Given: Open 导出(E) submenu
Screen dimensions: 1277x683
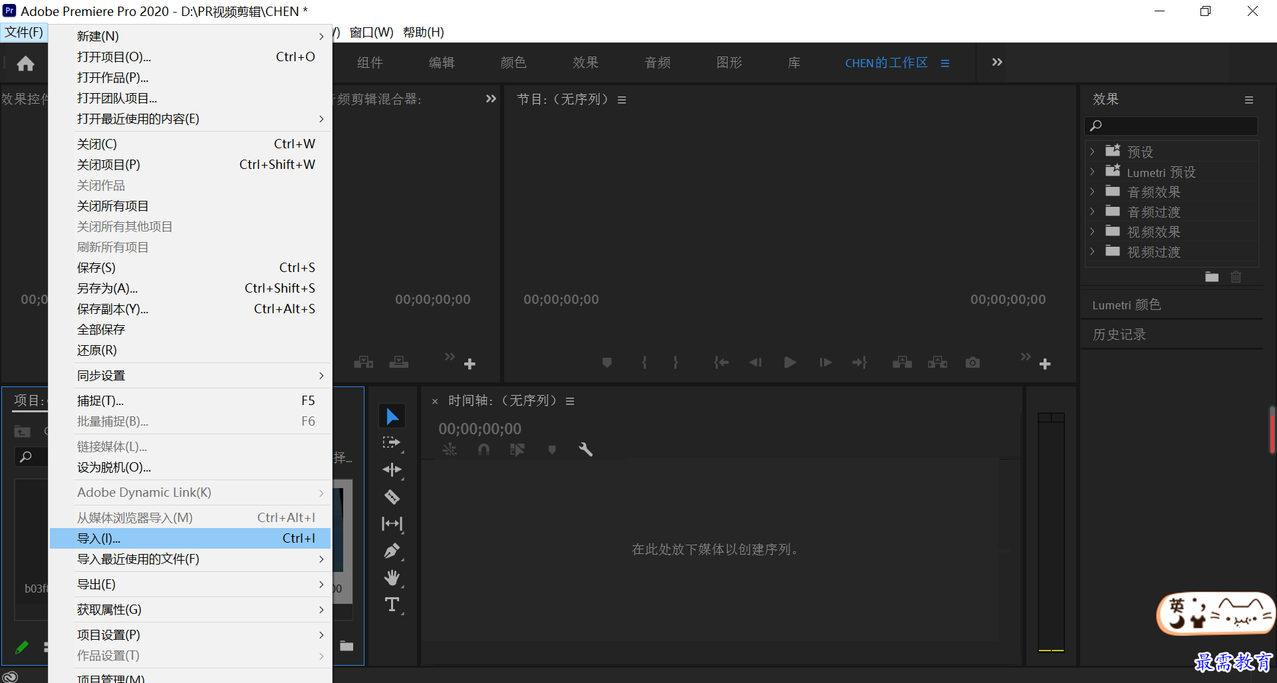Looking at the screenshot, I should coord(190,584).
